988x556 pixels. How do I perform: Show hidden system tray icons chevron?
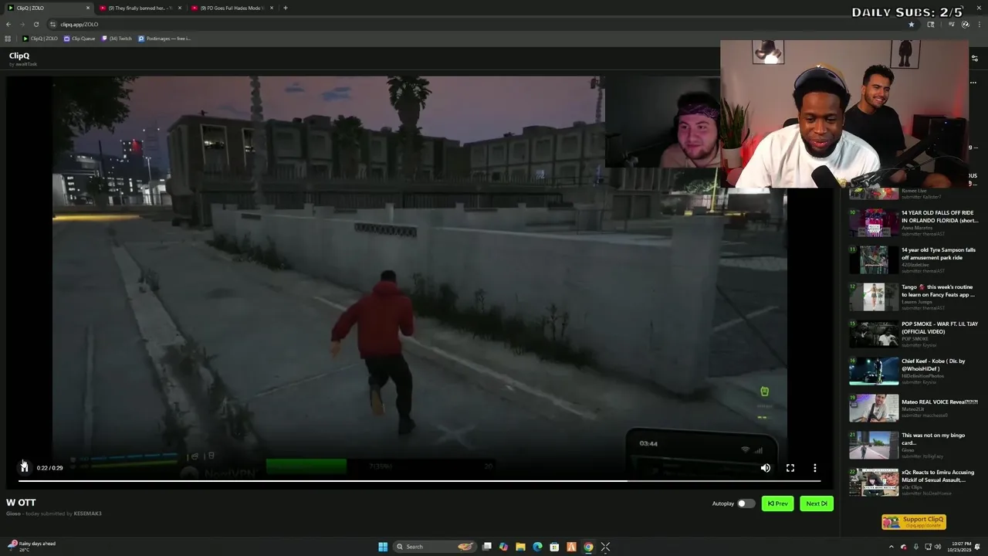[x=892, y=547]
